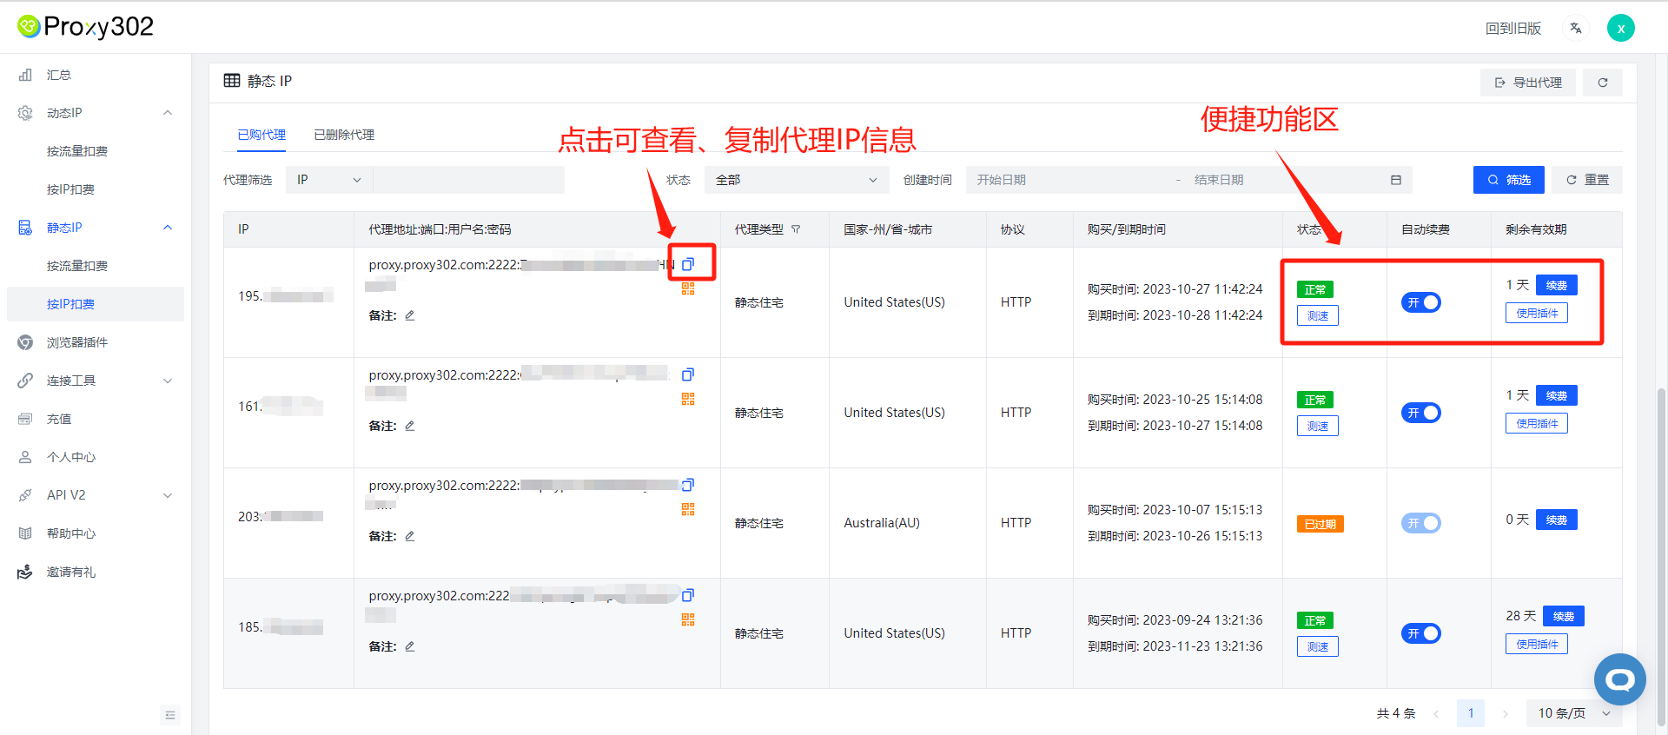Edit the remark for the 161 IP row
The width and height of the screenshot is (1668, 735).
click(x=409, y=426)
